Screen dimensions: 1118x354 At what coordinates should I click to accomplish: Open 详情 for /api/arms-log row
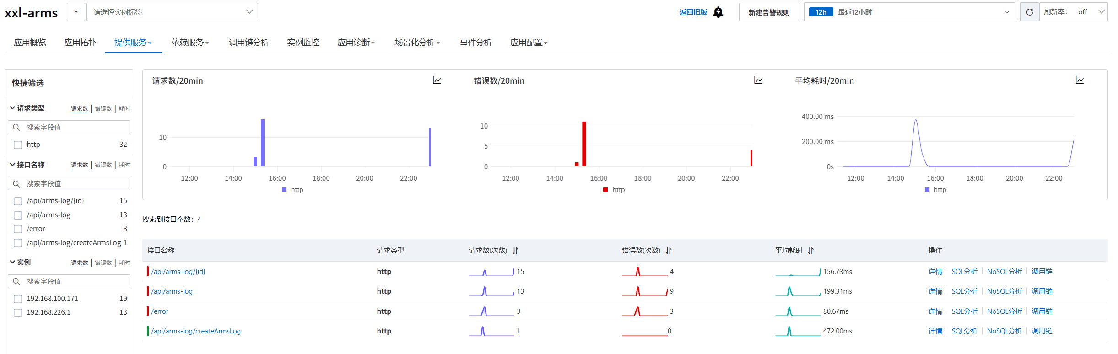pos(935,291)
